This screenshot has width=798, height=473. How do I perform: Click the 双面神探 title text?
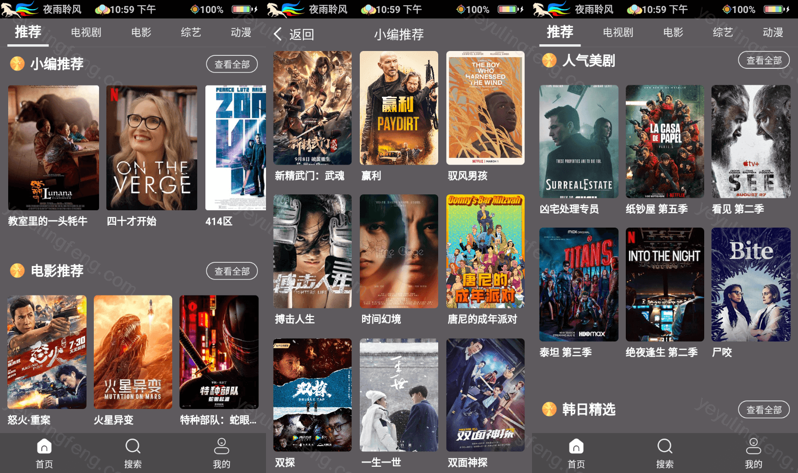(x=468, y=462)
